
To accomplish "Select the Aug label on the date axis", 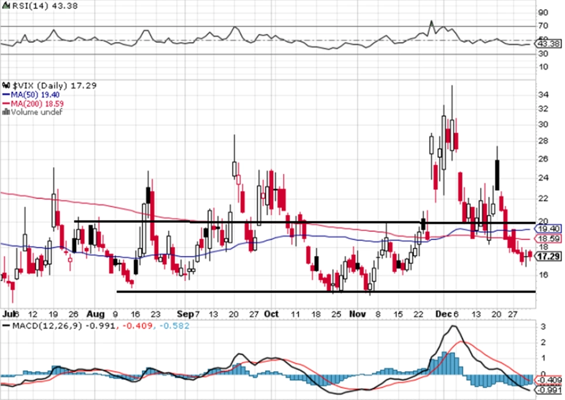I will pos(96,314).
